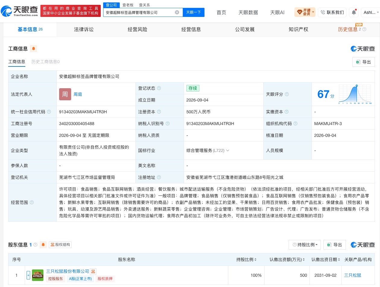Click the equity structure icon after 三只松鼠股份有限公司

pyautogui.click(x=93, y=271)
